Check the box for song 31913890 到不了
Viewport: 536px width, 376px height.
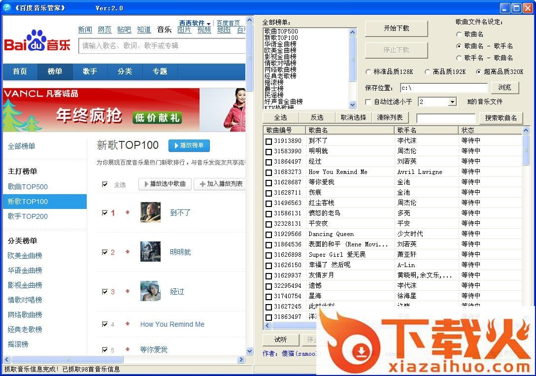[268, 141]
